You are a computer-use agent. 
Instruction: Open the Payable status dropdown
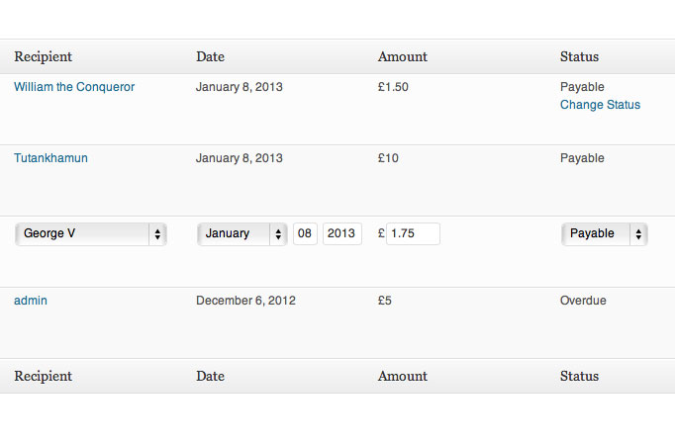pos(605,234)
